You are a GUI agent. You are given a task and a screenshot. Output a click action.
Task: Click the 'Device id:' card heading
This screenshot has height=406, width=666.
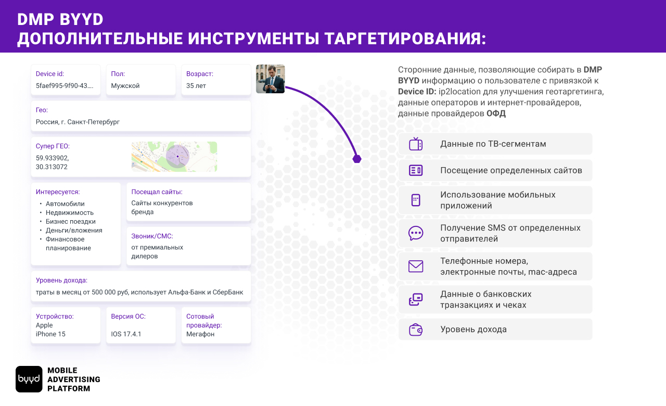click(50, 74)
